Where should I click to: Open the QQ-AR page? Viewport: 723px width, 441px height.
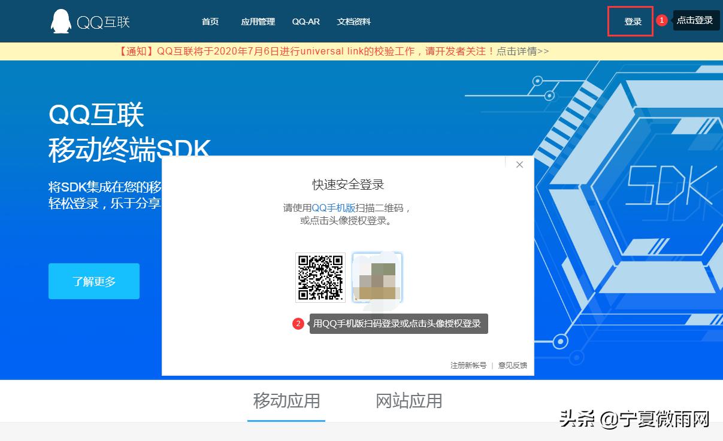tap(305, 21)
